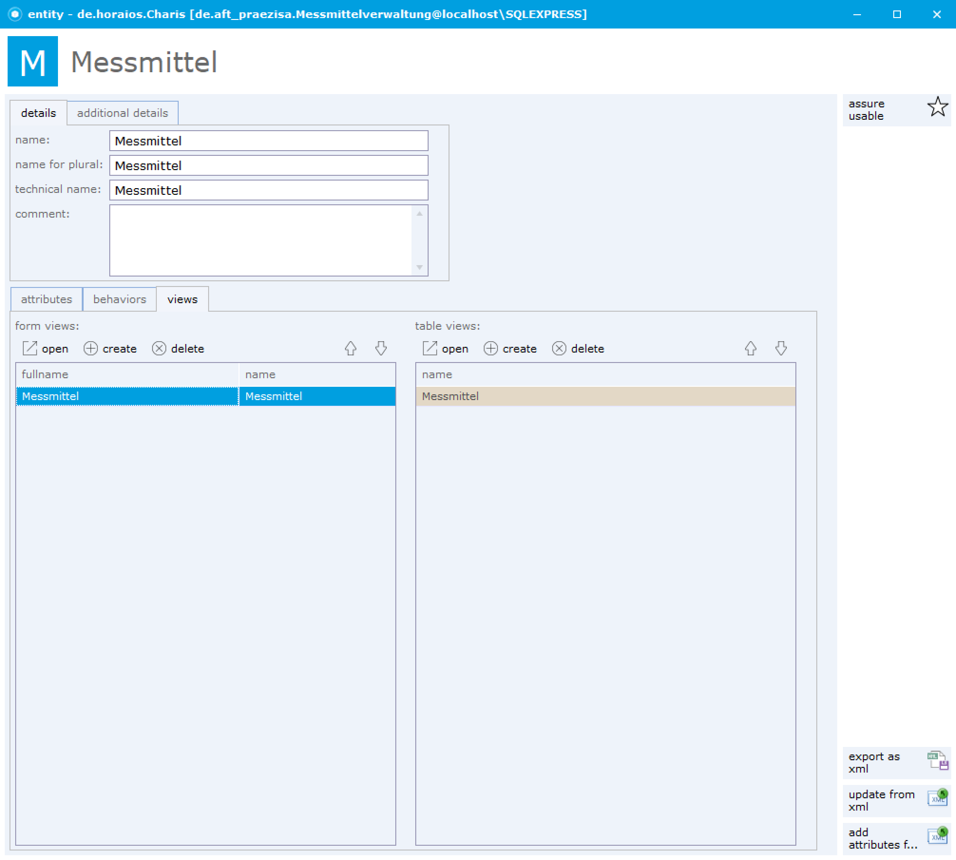Click the application icon in title bar
This screenshot has width=956, height=860.
[x=15, y=14]
